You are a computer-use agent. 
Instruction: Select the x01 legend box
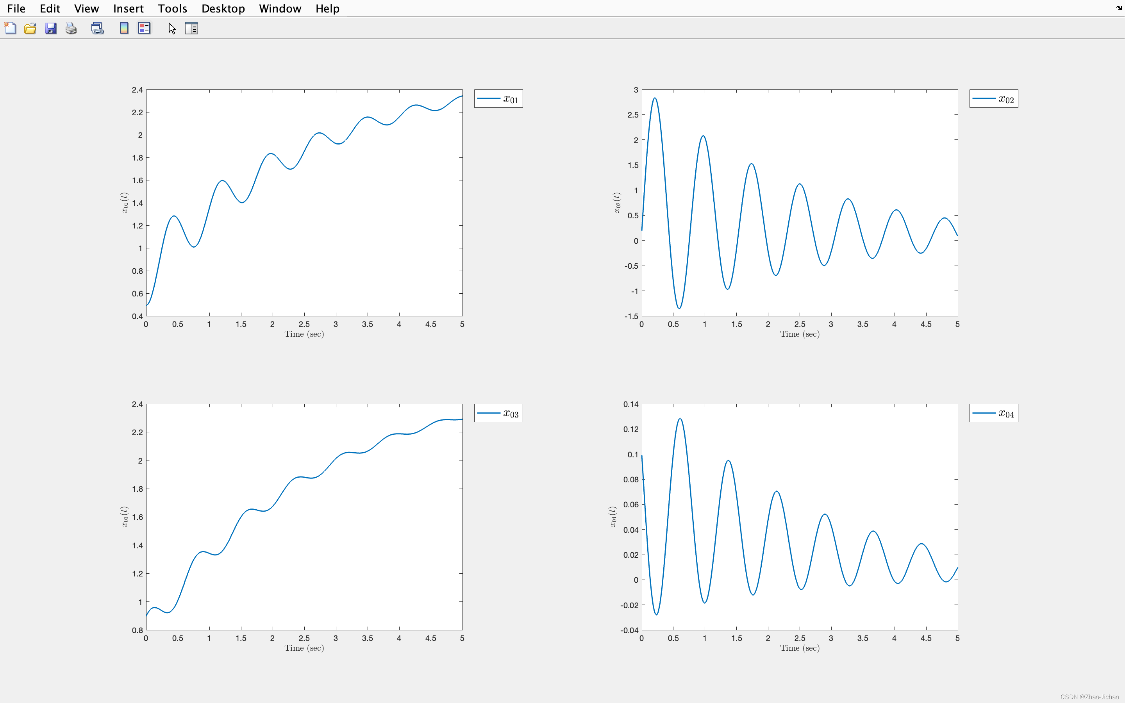pyautogui.click(x=498, y=98)
